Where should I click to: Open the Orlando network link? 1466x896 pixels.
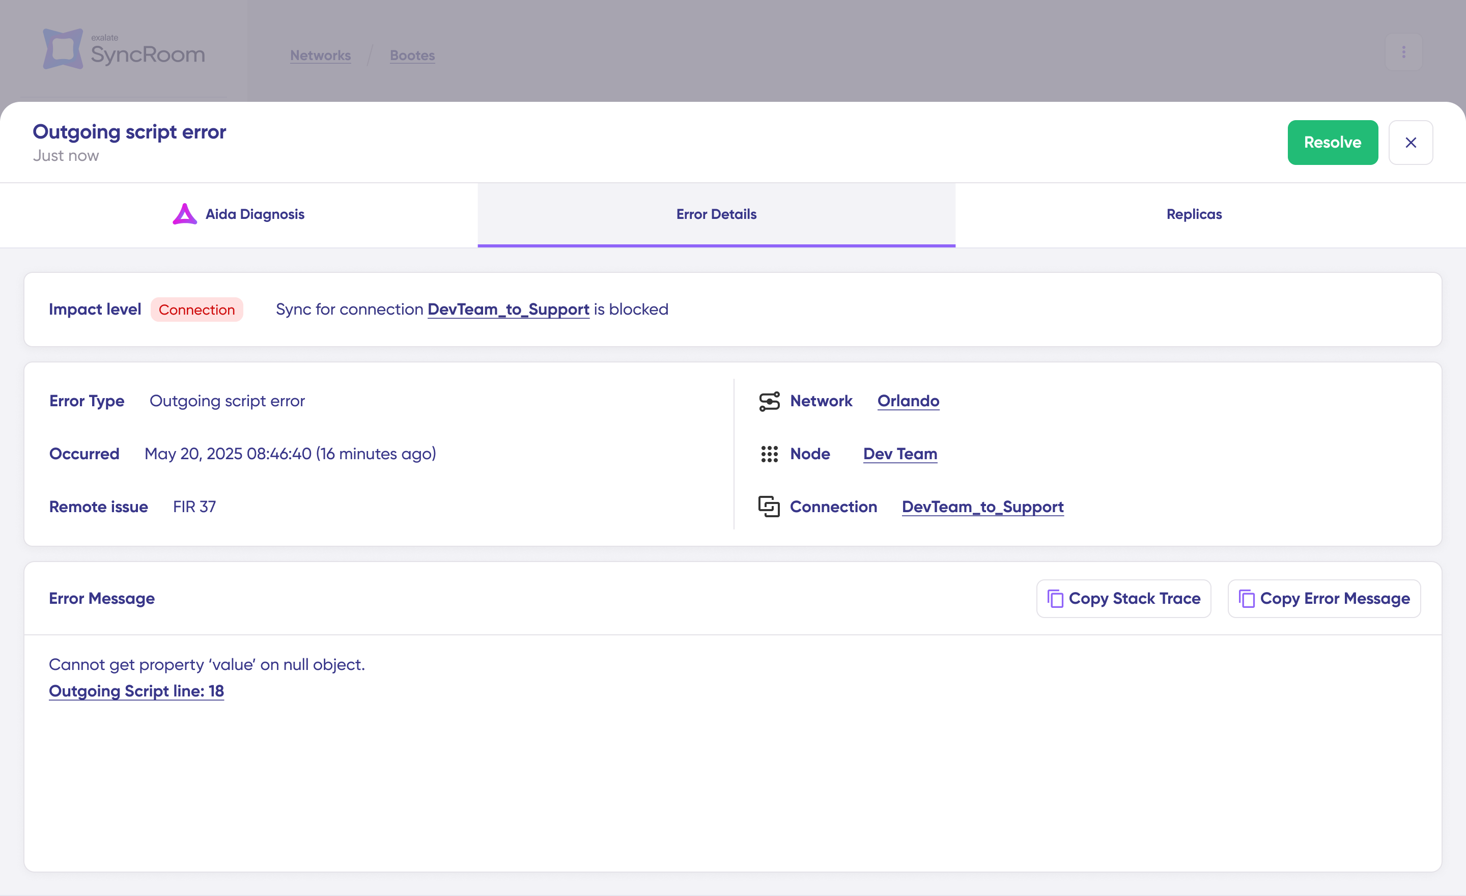(x=908, y=402)
